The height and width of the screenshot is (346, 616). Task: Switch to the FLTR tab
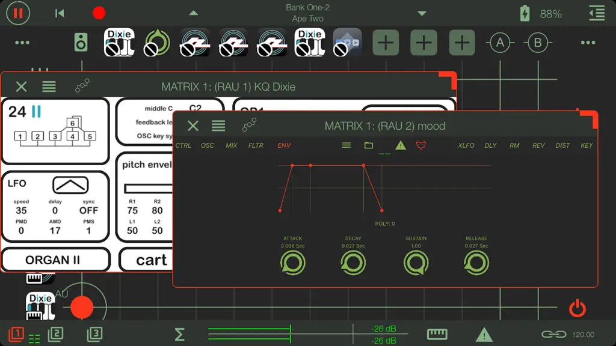point(256,145)
